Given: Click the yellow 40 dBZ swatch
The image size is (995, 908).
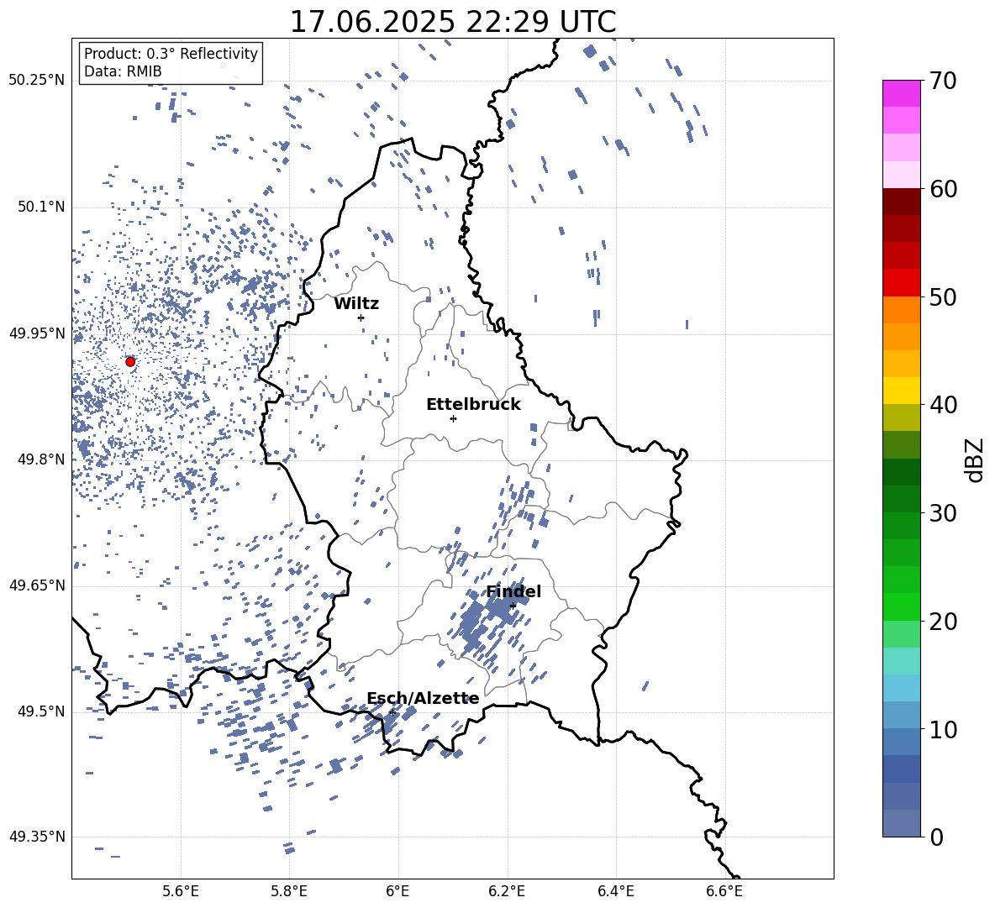Looking at the screenshot, I should pyautogui.click(x=902, y=391).
